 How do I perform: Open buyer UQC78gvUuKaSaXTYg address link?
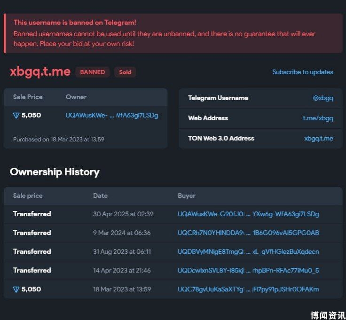(248, 289)
